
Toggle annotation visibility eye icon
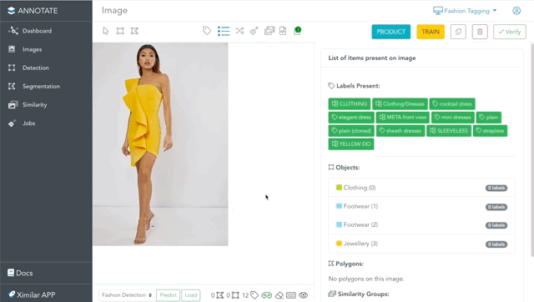click(303, 295)
